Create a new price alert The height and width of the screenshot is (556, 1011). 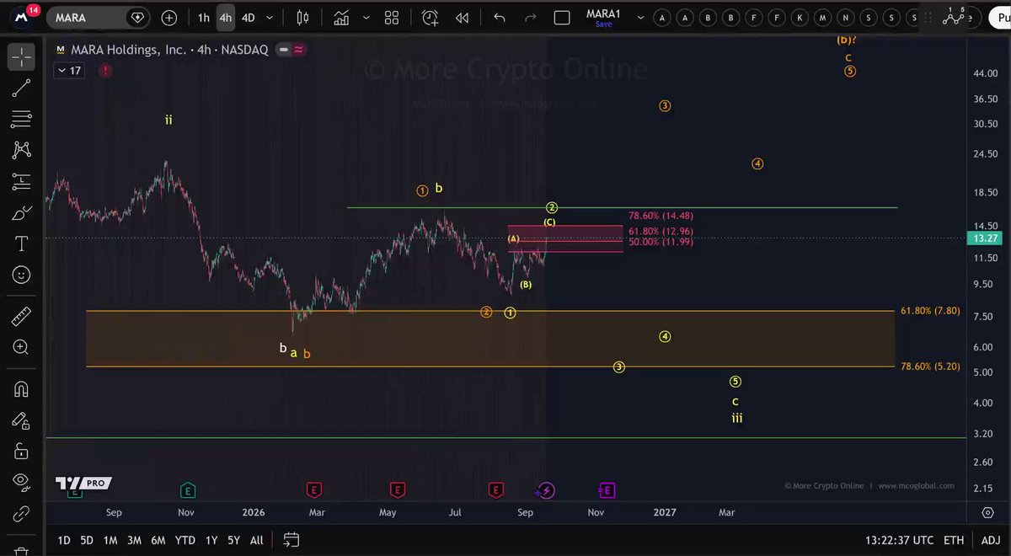point(431,18)
